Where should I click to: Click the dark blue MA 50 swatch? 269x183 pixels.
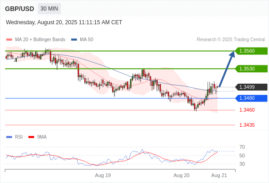point(74,40)
